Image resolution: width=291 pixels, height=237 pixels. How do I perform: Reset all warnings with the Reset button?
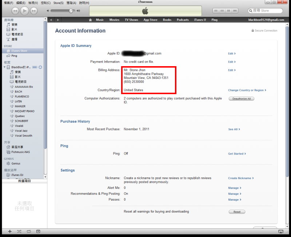click(x=237, y=212)
